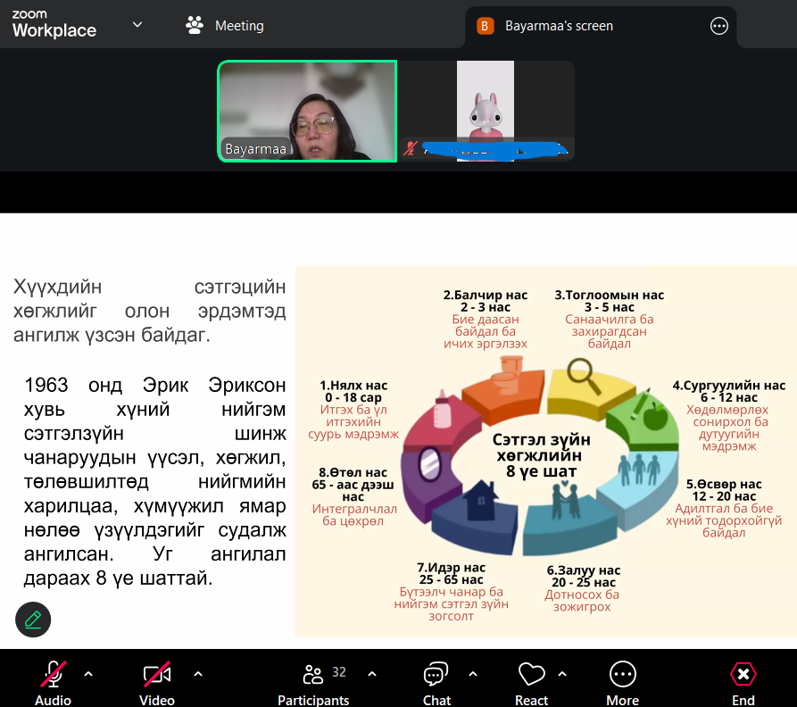Open the Chat panel
Viewport: 797px width, 707px height.
[436, 683]
